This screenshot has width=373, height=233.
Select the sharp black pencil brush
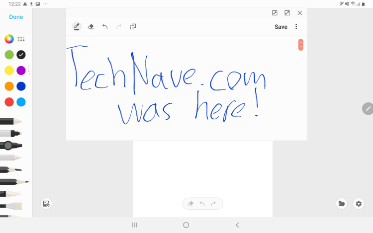click(14, 182)
